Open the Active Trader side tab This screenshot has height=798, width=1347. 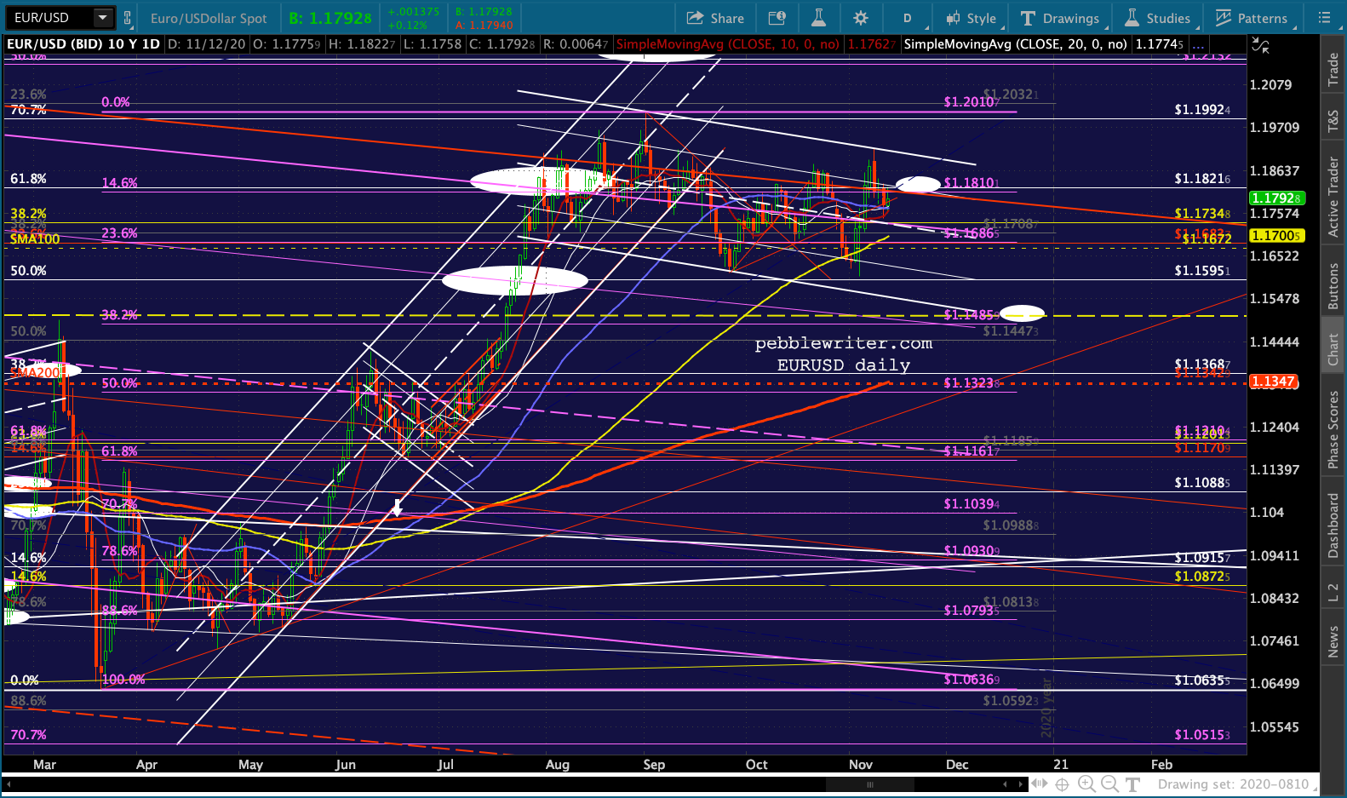click(1333, 197)
